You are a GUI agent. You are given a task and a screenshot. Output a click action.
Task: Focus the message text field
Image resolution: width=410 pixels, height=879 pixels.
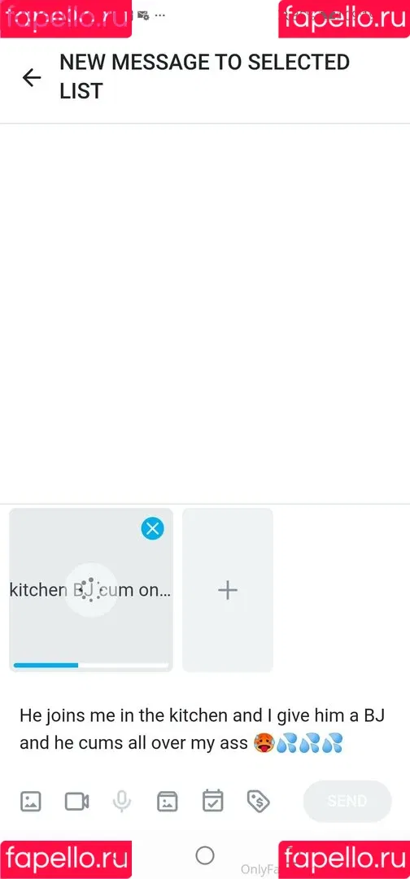point(205,728)
